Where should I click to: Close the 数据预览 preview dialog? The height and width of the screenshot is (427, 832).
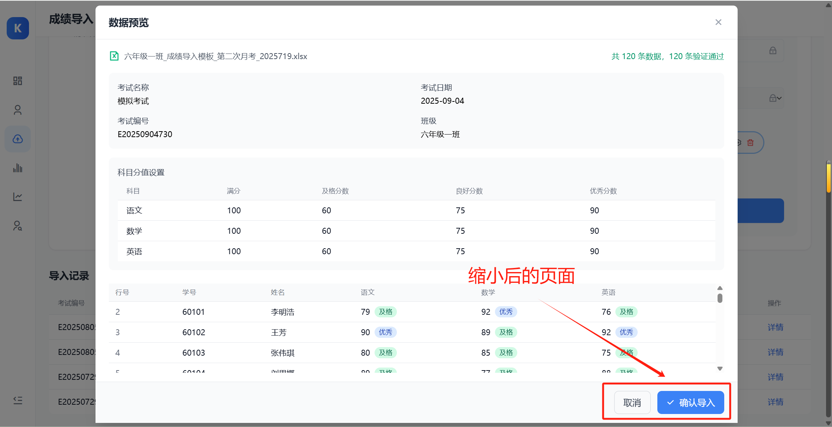(x=718, y=22)
